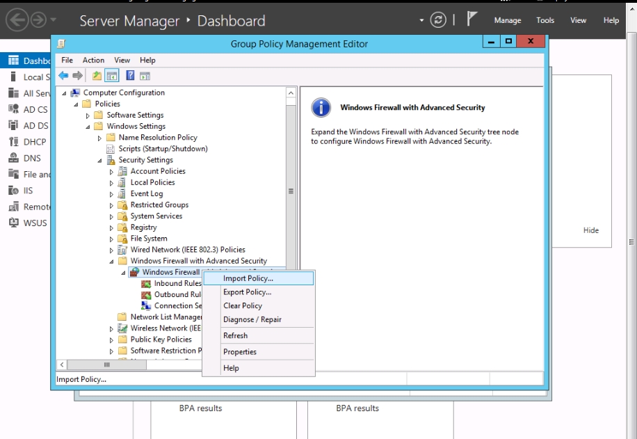Choose Import Policy from the context menu
Viewport: 637px width, 439px height.
259,278
